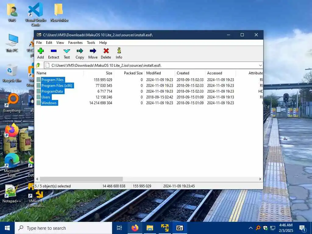Open the File menu
Screen dimensions: 312x234
[39, 43]
